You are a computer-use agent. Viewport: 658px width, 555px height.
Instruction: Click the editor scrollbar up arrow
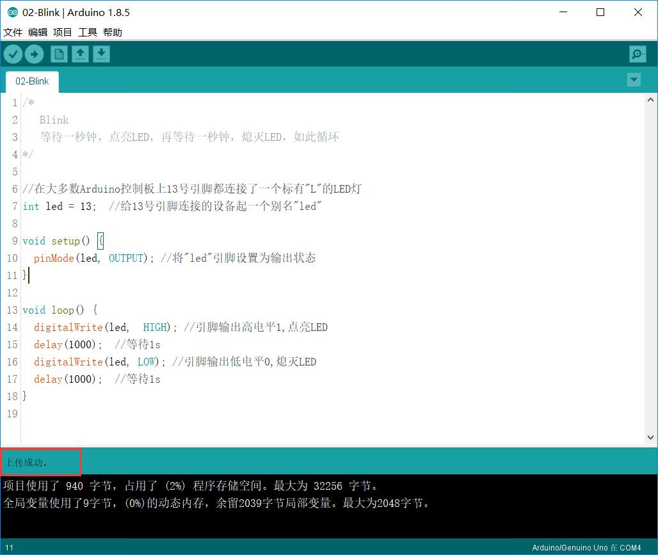(x=650, y=100)
